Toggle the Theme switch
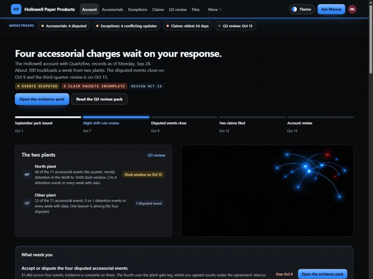The width and height of the screenshot is (373, 279). 302,9
